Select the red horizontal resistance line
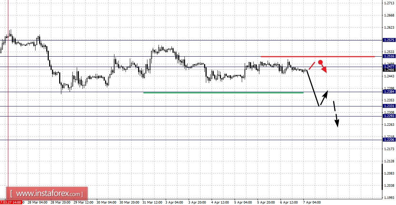396x205 pixels. [x=318, y=57]
